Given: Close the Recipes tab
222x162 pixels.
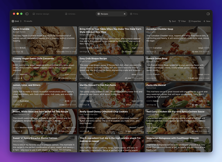Looking at the screenshot, I should 125,14.
